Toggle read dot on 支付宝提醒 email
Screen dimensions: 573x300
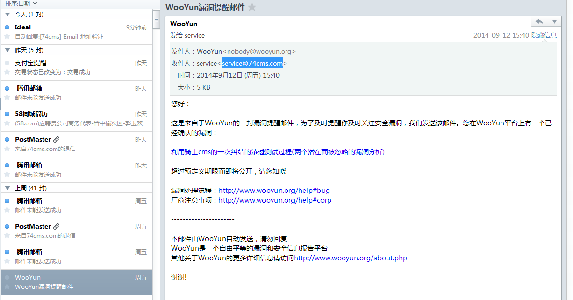[7, 63]
